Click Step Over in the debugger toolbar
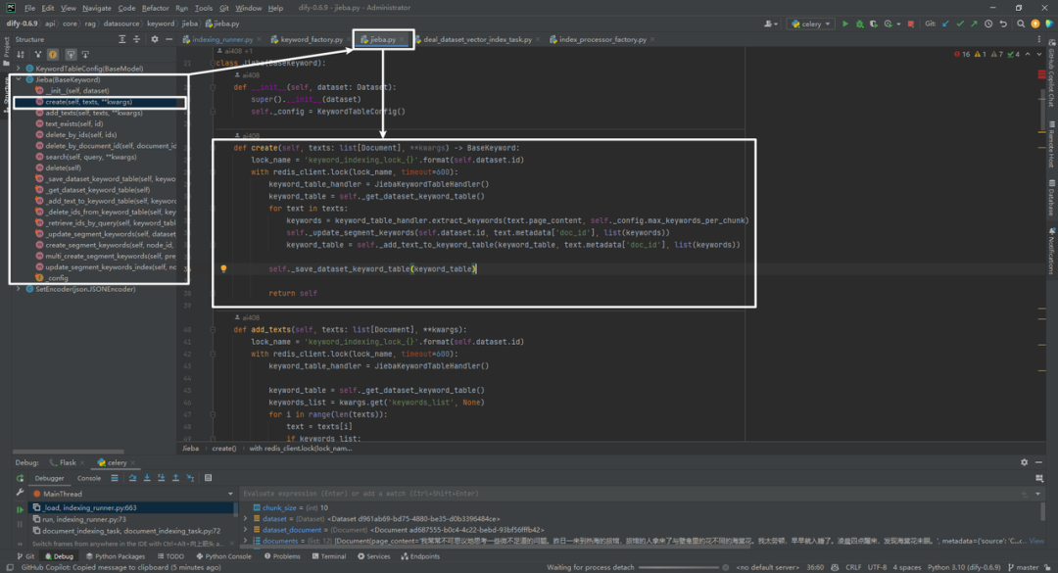The width and height of the screenshot is (1058, 573). [132, 478]
